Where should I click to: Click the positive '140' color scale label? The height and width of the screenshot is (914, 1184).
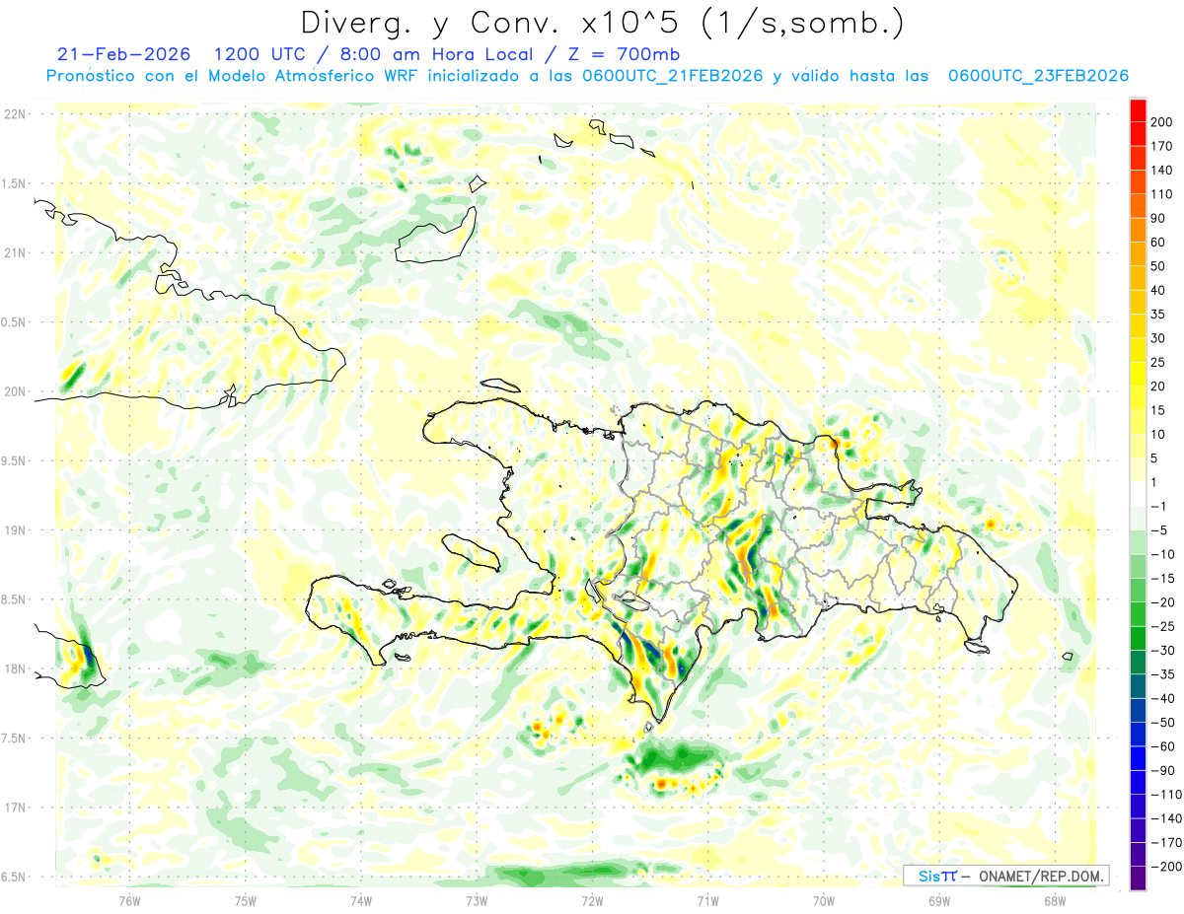[1160, 171]
